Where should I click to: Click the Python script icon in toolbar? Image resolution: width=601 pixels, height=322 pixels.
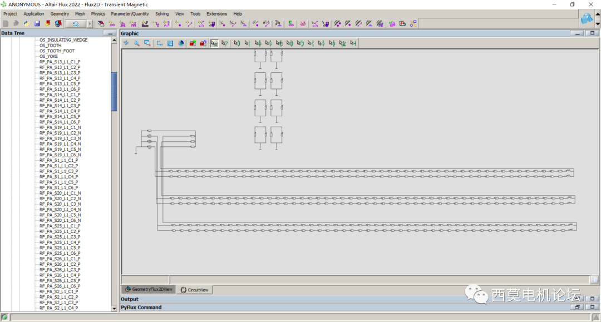point(27,24)
